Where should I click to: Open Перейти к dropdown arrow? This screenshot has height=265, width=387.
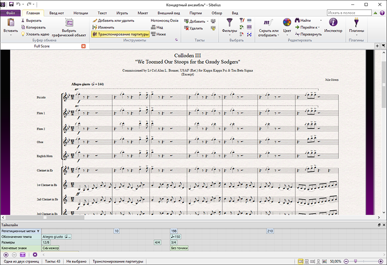pos(319,28)
